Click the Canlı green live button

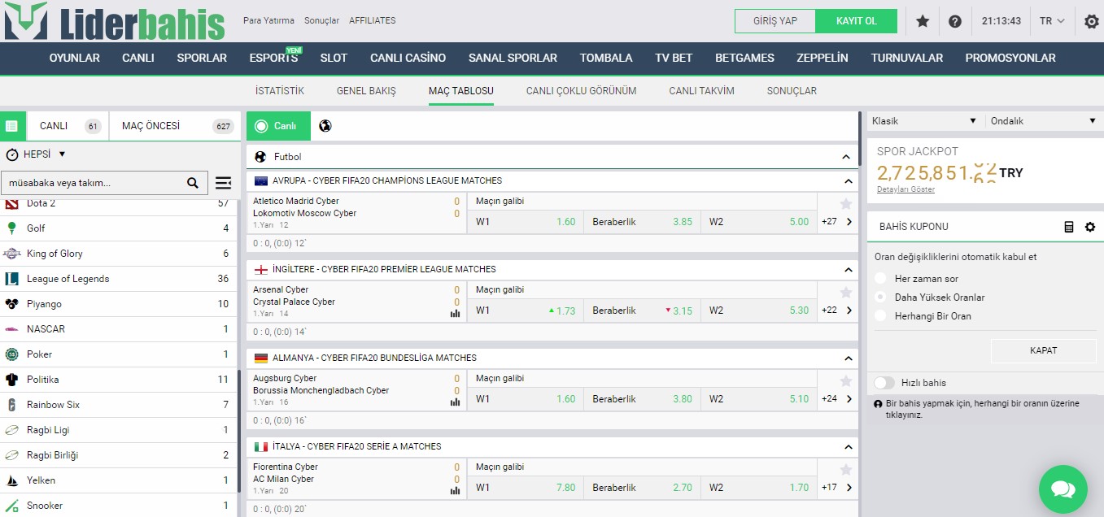pyautogui.click(x=278, y=126)
